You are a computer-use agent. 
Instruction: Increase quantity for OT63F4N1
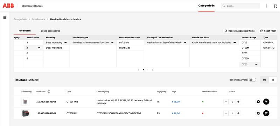pos(238,113)
